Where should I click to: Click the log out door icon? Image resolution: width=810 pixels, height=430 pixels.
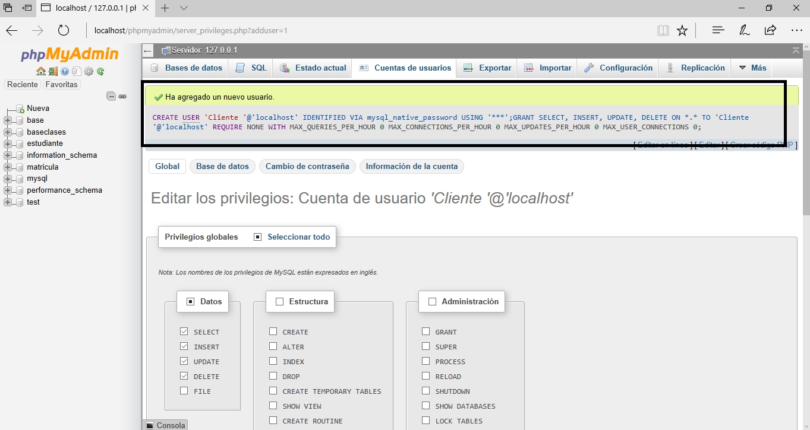52,72
